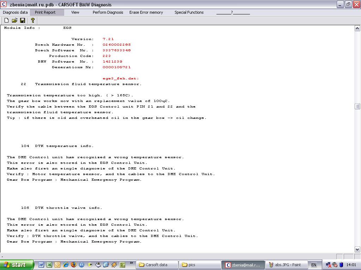Click version value '7.21'
361x270 pixels.
[108, 39]
